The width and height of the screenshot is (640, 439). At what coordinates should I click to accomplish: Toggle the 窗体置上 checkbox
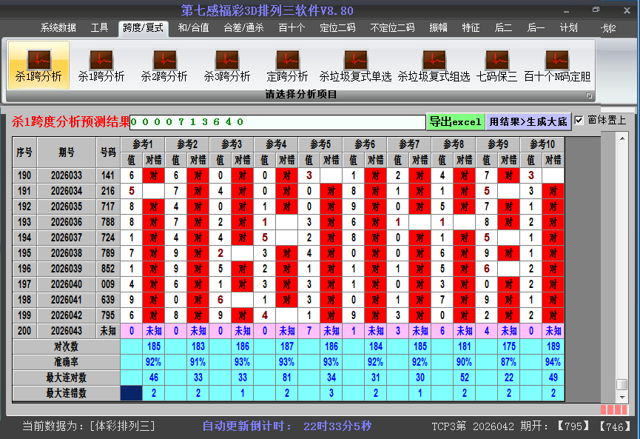pyautogui.click(x=579, y=120)
